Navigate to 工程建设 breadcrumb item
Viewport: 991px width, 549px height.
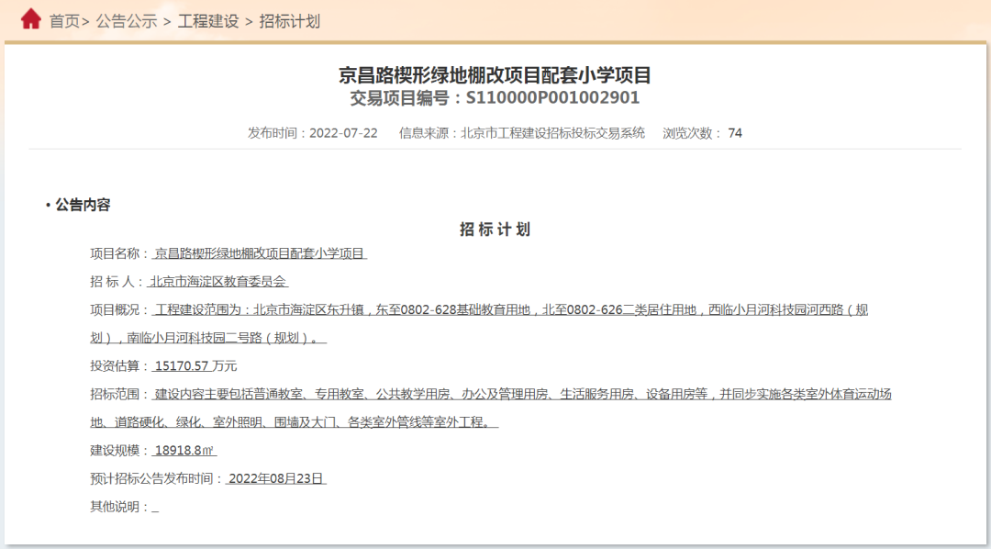[x=207, y=21]
